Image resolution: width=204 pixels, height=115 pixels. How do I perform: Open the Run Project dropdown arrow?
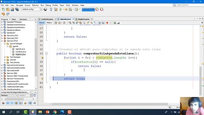point(63,9)
